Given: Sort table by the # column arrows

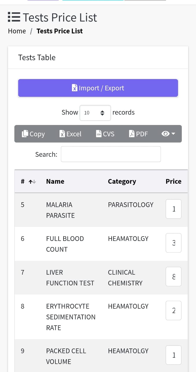Looking at the screenshot, I should 32,182.
